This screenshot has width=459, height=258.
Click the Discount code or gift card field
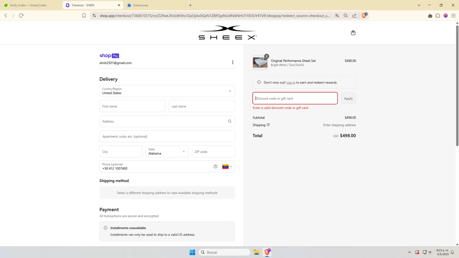click(295, 98)
